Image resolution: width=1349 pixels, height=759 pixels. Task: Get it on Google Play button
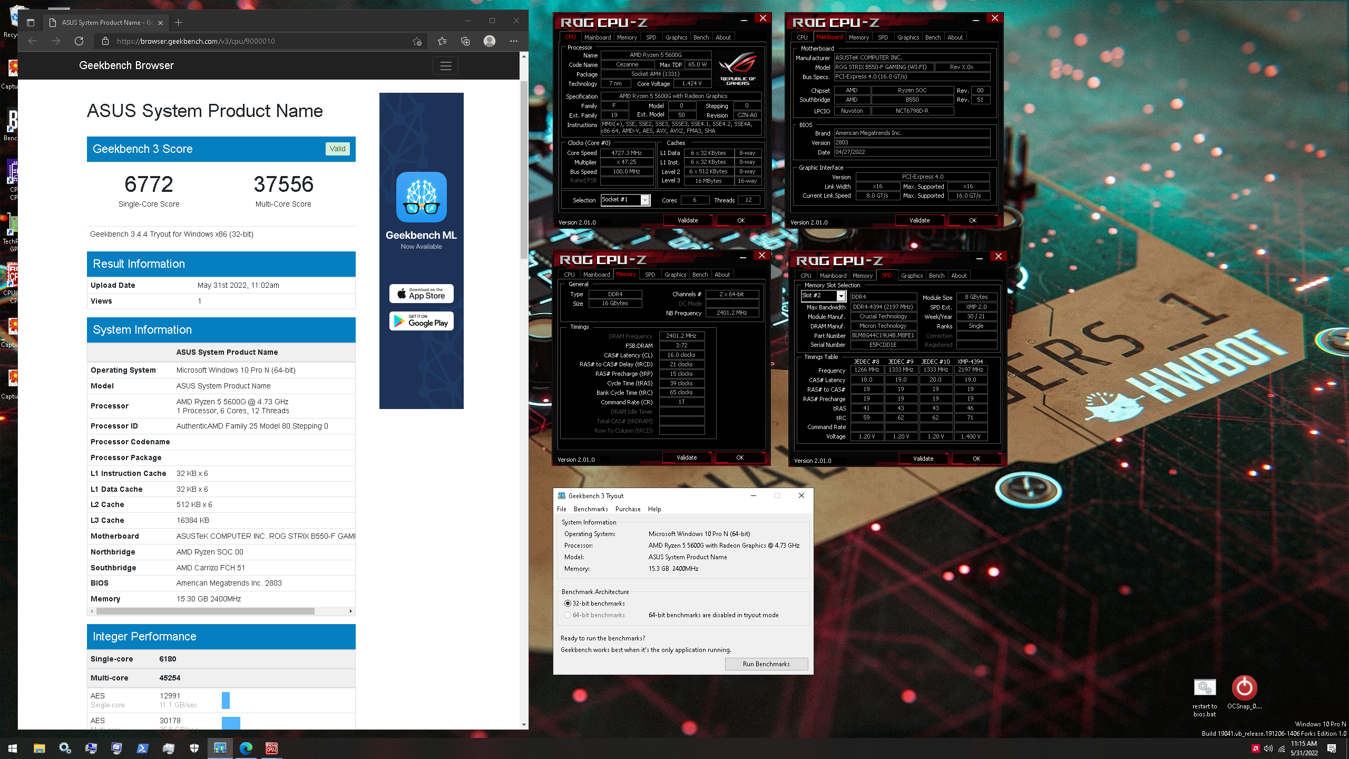[x=422, y=321]
